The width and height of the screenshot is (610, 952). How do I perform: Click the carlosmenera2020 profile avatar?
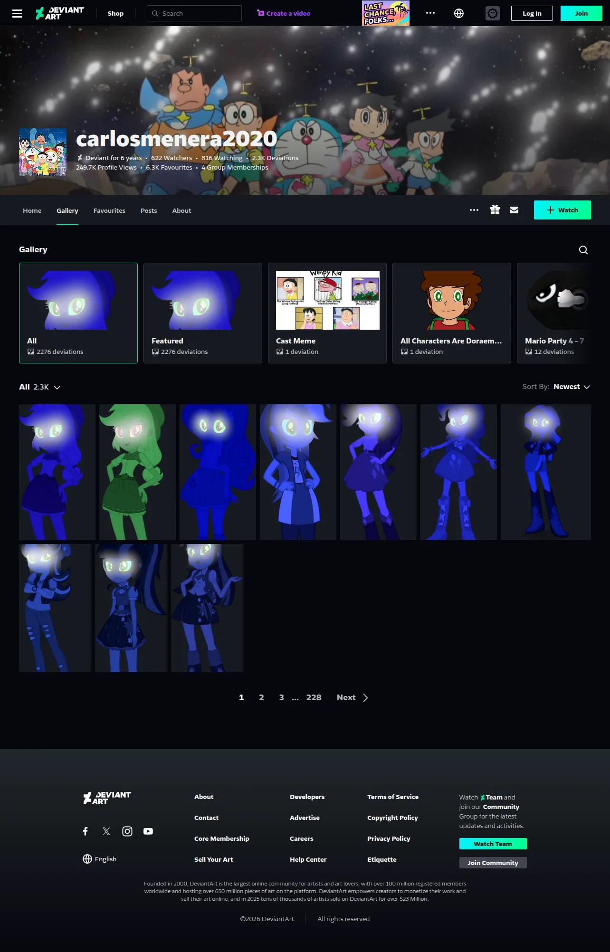43,152
